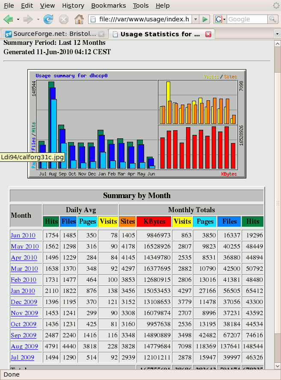Click the green Go arrow button

coord(204,19)
